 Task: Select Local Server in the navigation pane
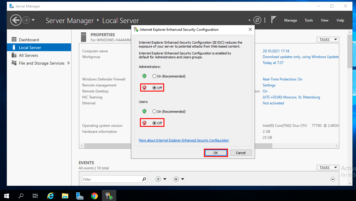[39, 48]
